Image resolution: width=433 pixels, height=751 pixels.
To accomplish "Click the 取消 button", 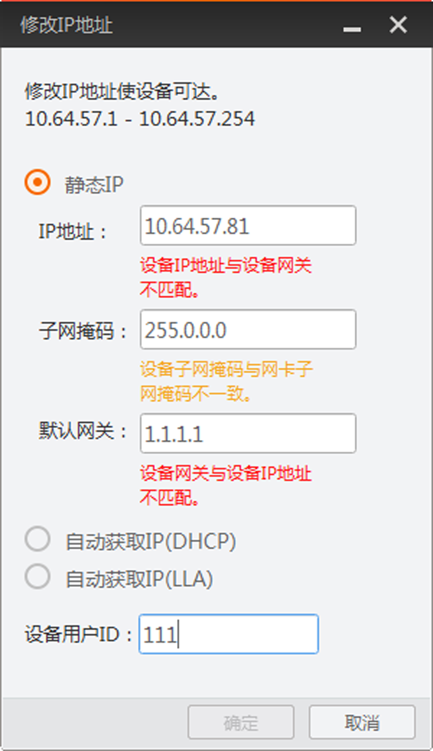I will (362, 722).
